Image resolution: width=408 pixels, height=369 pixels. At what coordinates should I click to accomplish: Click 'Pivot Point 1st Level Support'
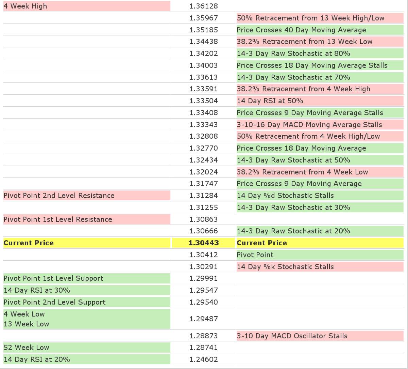[53, 278]
